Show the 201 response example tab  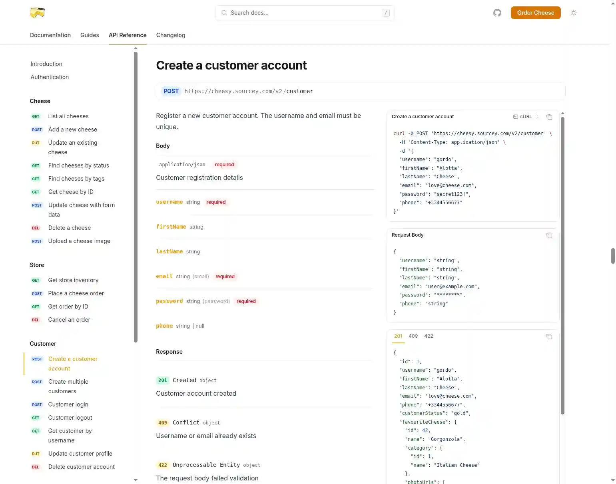point(398,336)
